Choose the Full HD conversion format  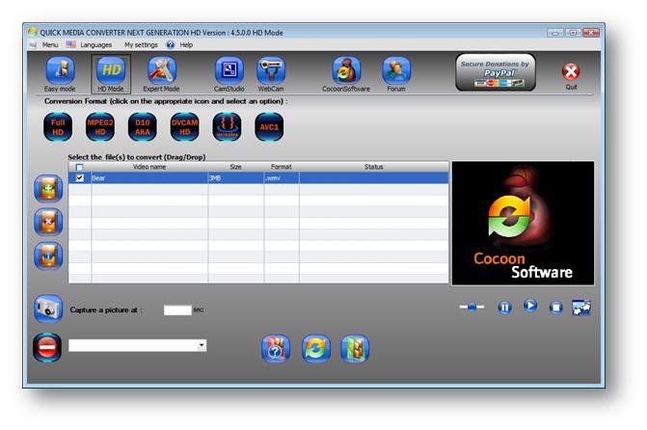(x=58, y=127)
